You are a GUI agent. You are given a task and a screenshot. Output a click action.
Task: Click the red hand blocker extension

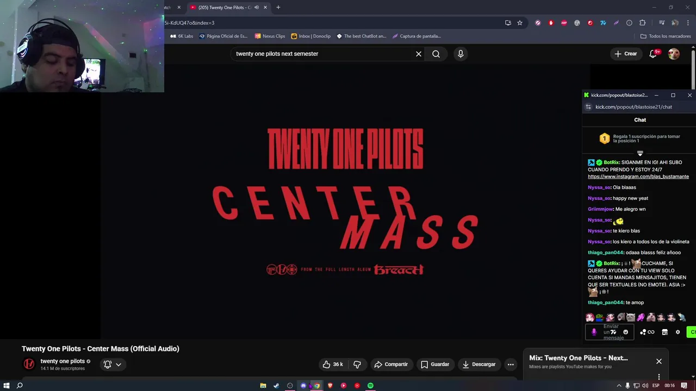coord(551,23)
